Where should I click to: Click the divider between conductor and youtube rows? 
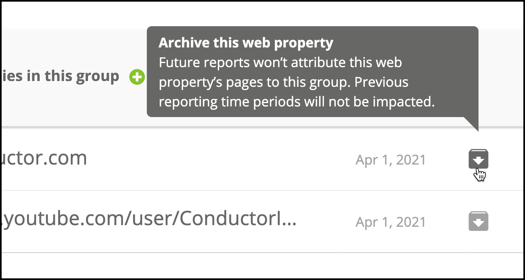(x=262, y=190)
